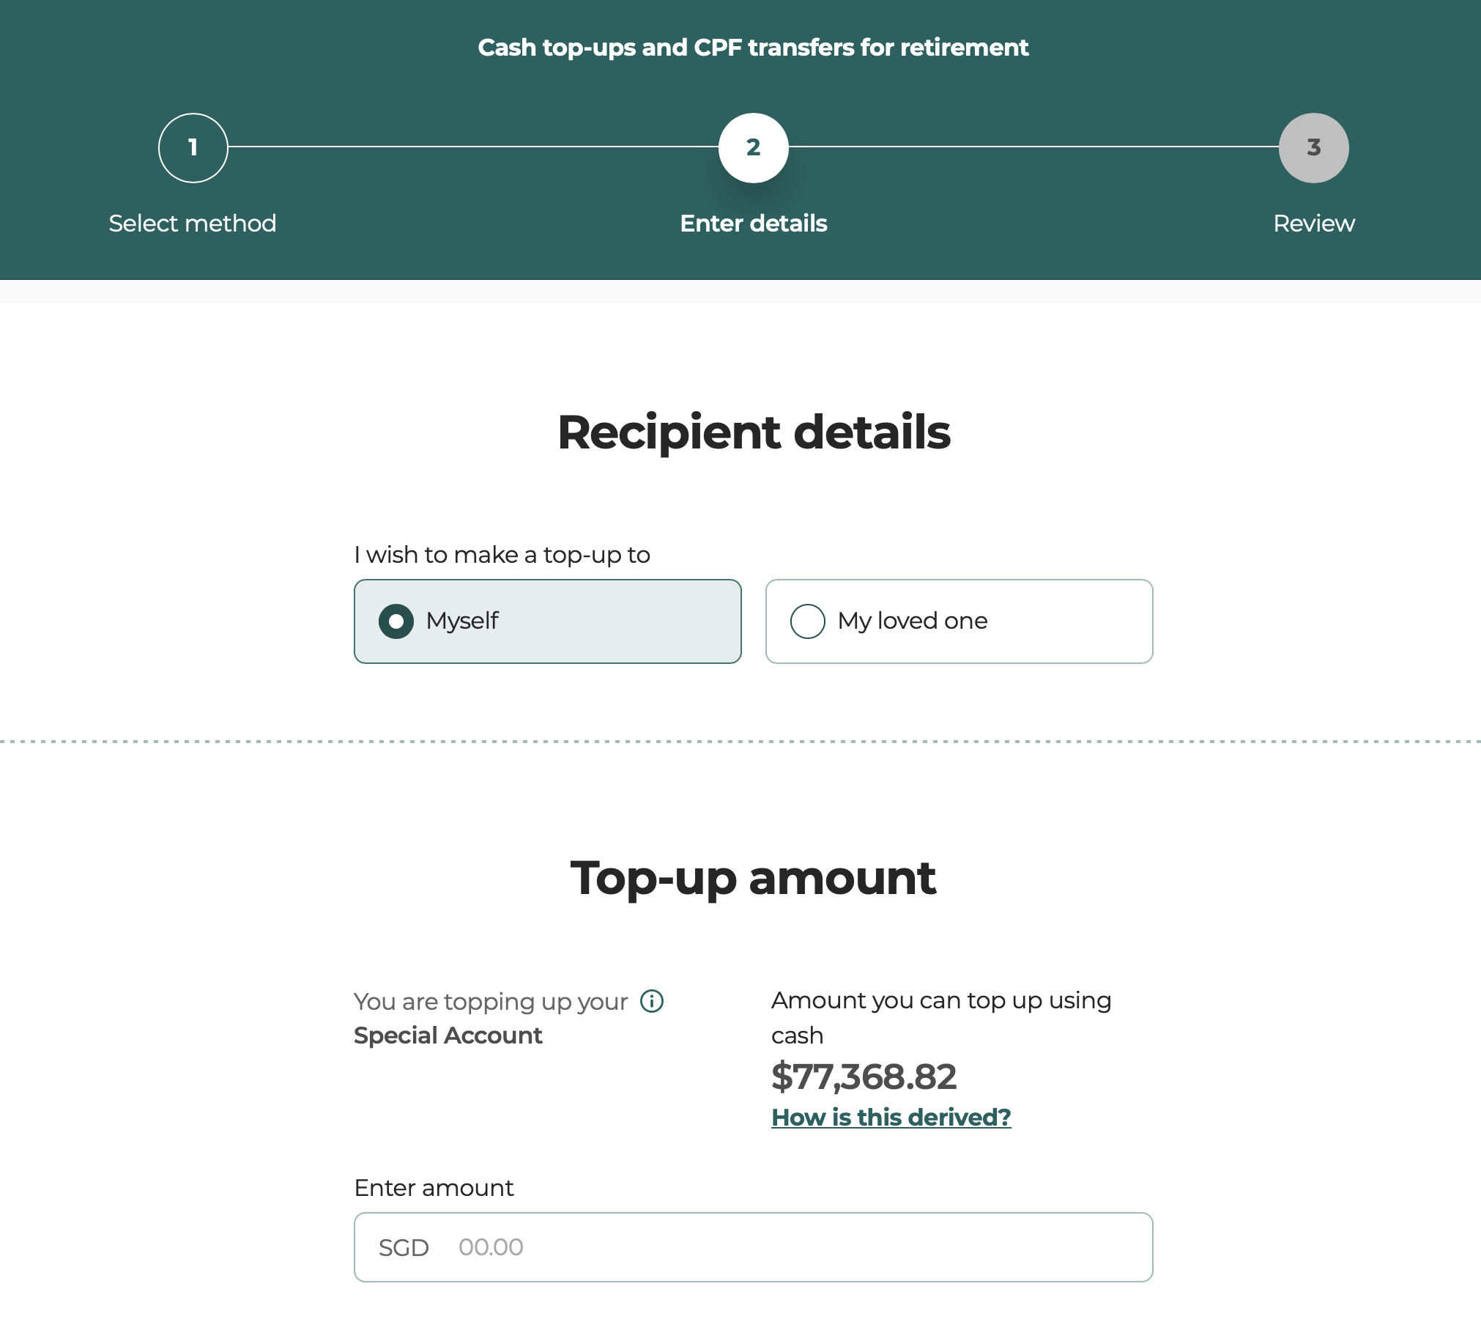1481x1322 pixels.
Task: Jump to step 3 circle
Action: tap(1313, 148)
